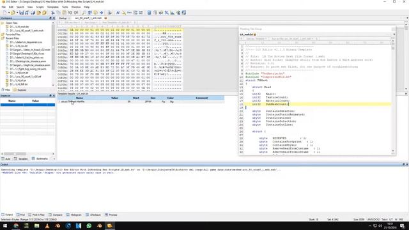Screen dimensions: 409x230
Task: Open WhatsApp from the taskbar
Action: (x=89, y=226)
